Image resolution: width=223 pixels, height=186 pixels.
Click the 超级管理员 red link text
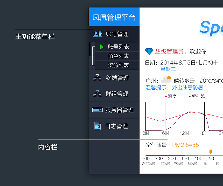169,51
